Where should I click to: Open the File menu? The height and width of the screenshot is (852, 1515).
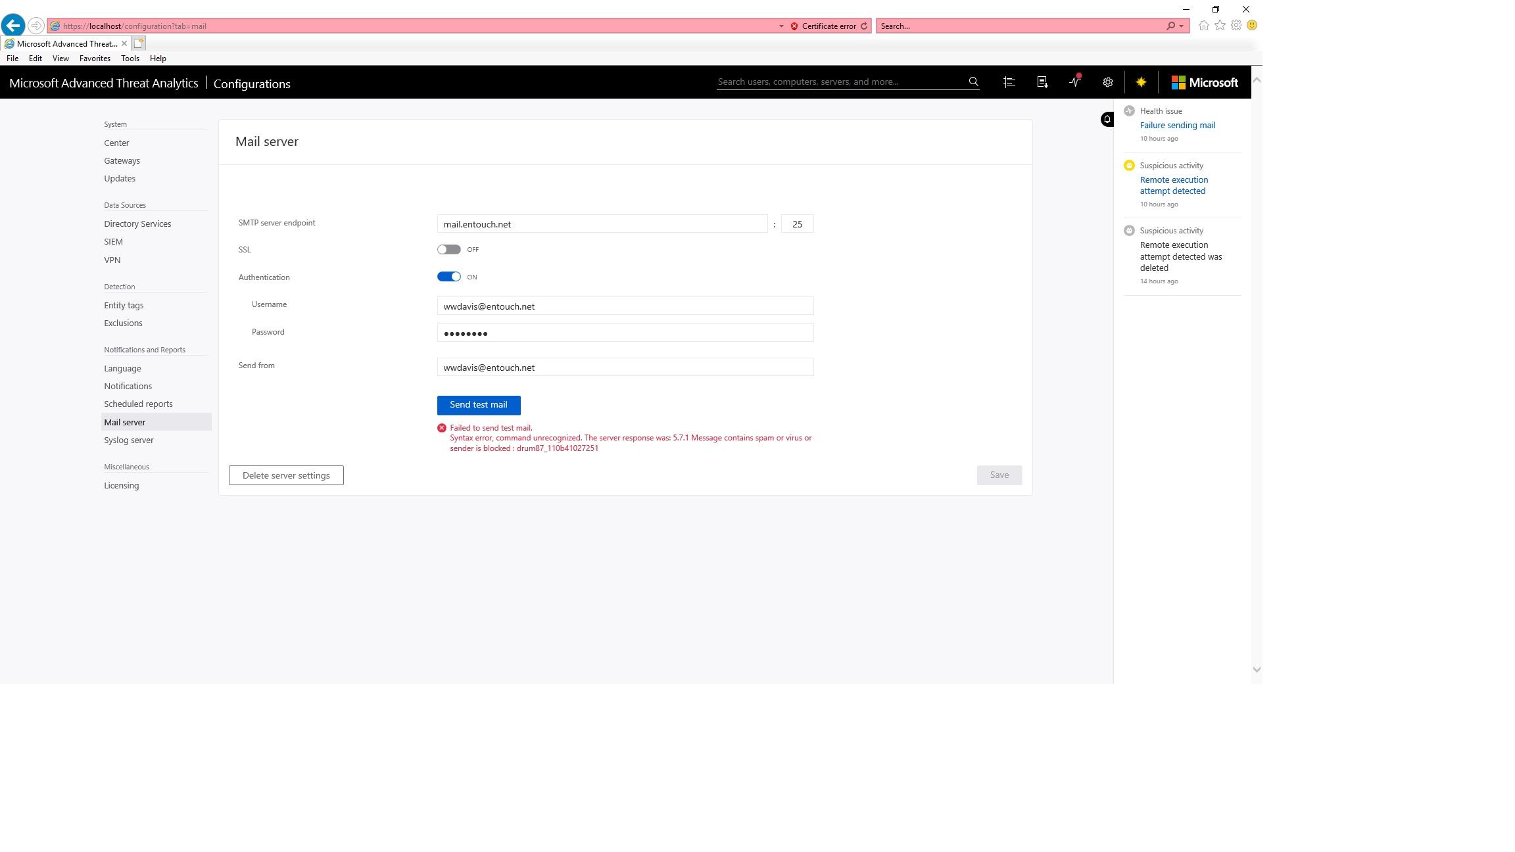point(12,59)
